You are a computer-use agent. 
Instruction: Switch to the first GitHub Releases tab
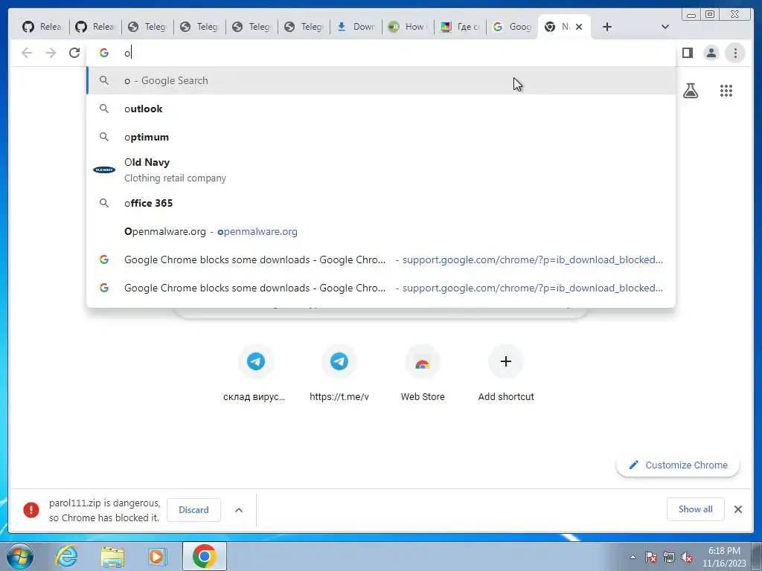(x=42, y=27)
